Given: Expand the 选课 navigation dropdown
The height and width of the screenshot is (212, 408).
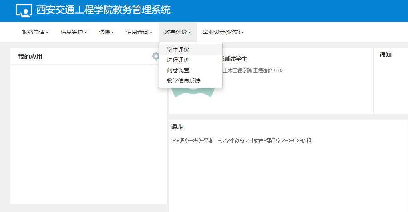Looking at the screenshot, I should pos(106,32).
